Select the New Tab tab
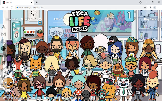162x101 pixels. (x=17, y=3)
